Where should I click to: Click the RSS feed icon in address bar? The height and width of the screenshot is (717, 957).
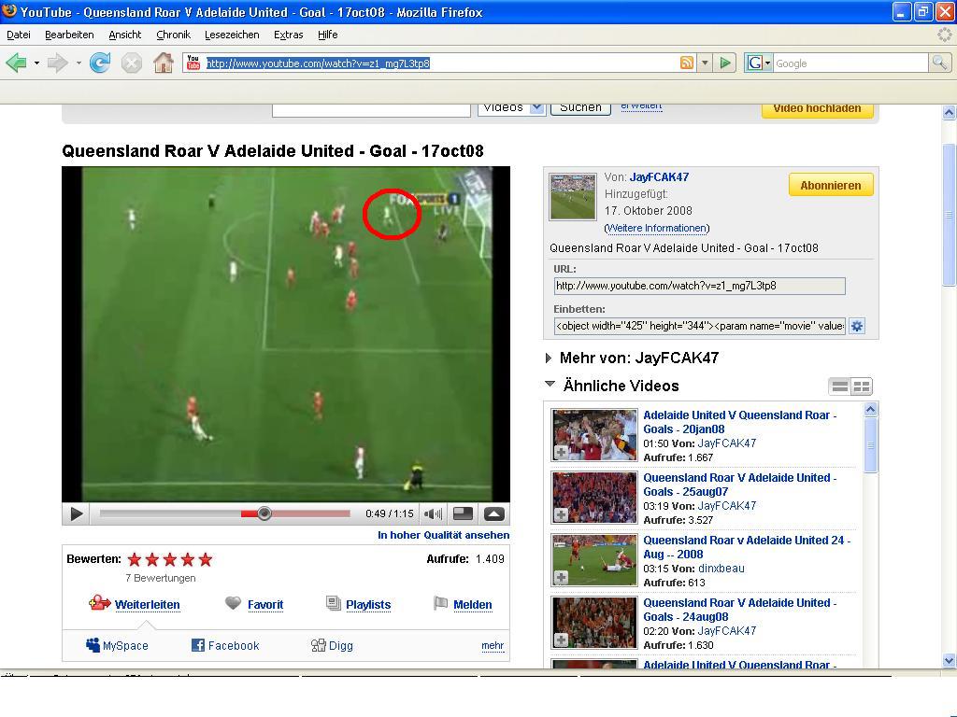687,63
